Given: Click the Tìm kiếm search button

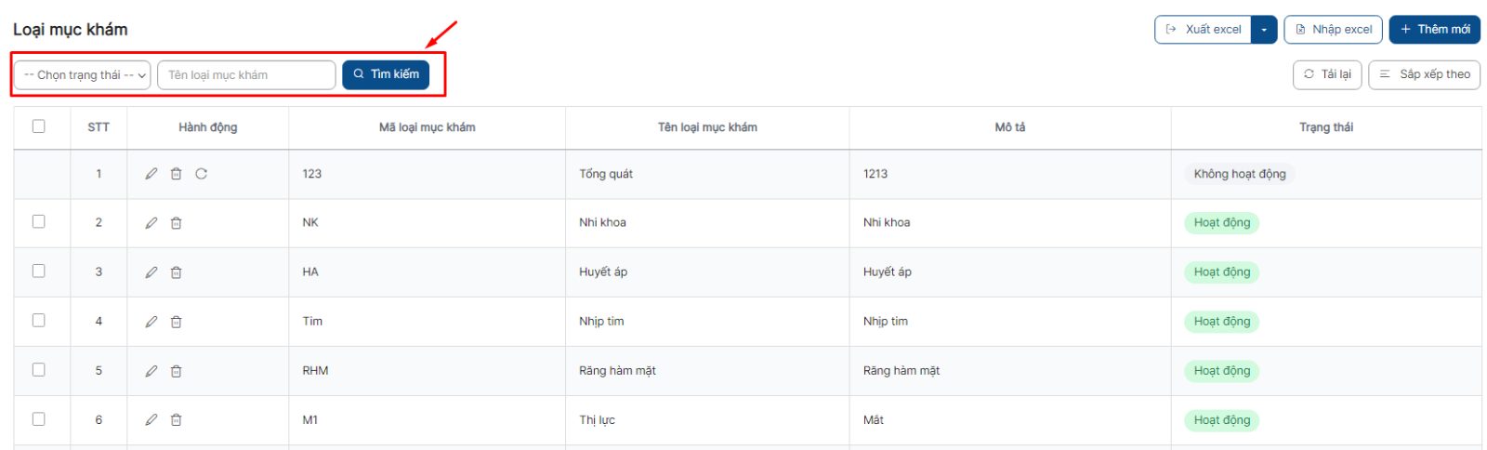Looking at the screenshot, I should click(x=386, y=74).
